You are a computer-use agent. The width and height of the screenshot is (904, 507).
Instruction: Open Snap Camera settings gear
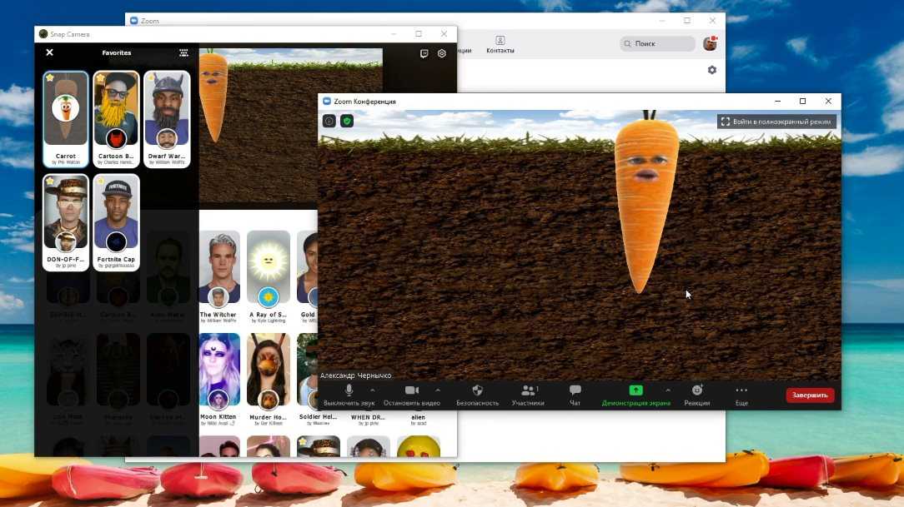(x=442, y=53)
